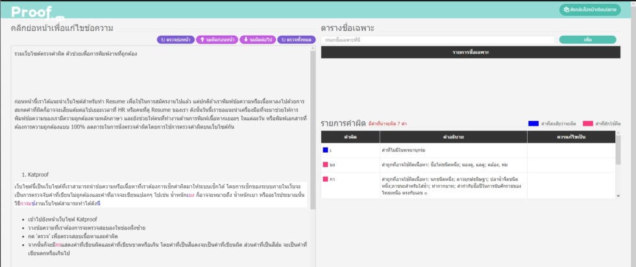Click the explanation cell mentioning 'ชื่อไผ่ชนิดหนึ่ง'
Screen dimensions: 636x267
454,165
